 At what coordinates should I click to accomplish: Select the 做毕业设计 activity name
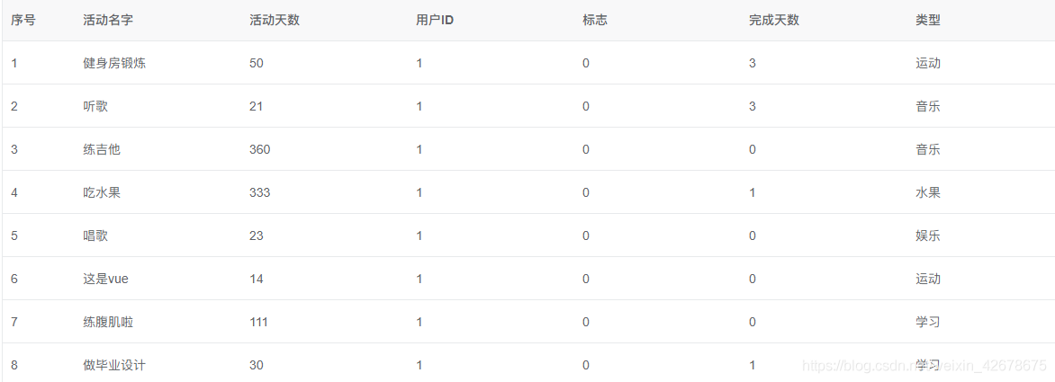(x=113, y=365)
